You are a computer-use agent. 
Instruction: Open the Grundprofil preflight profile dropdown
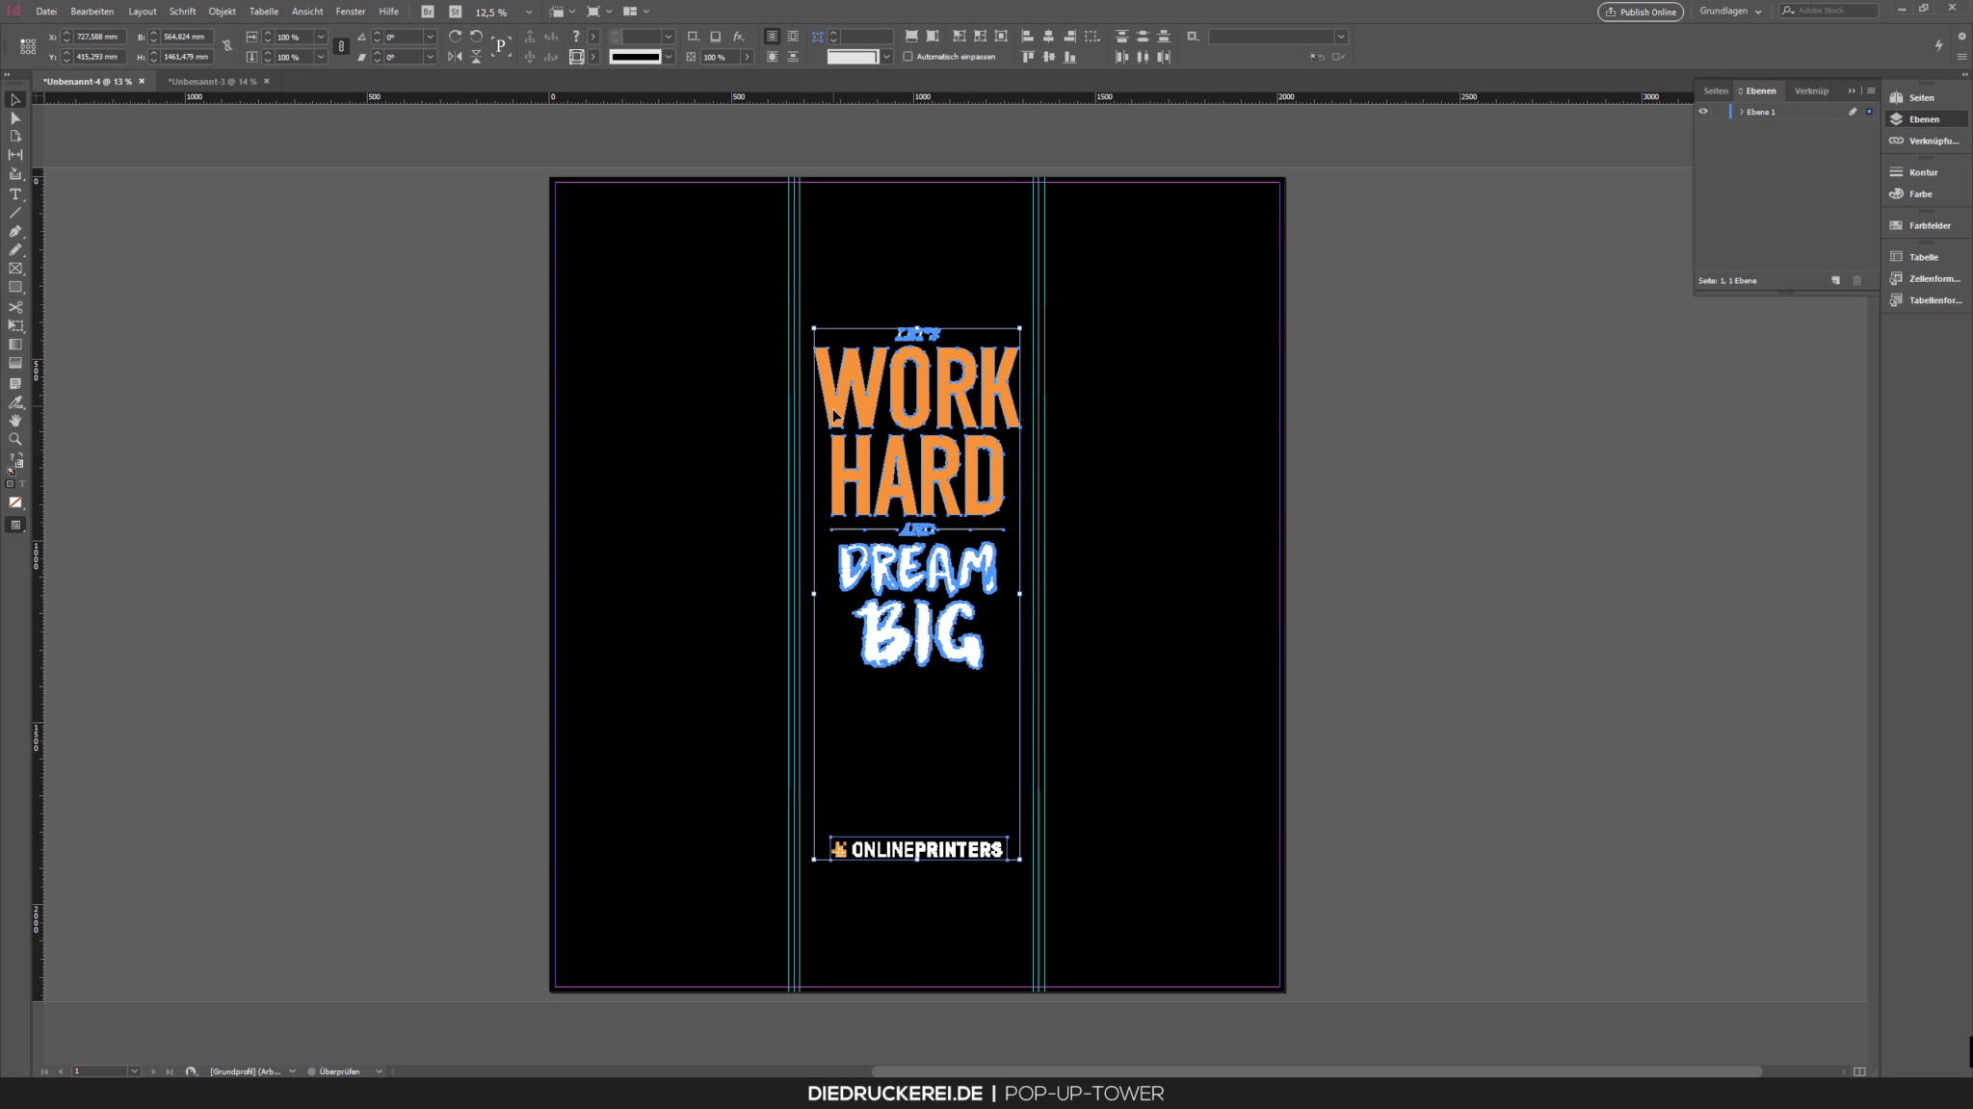292,1071
